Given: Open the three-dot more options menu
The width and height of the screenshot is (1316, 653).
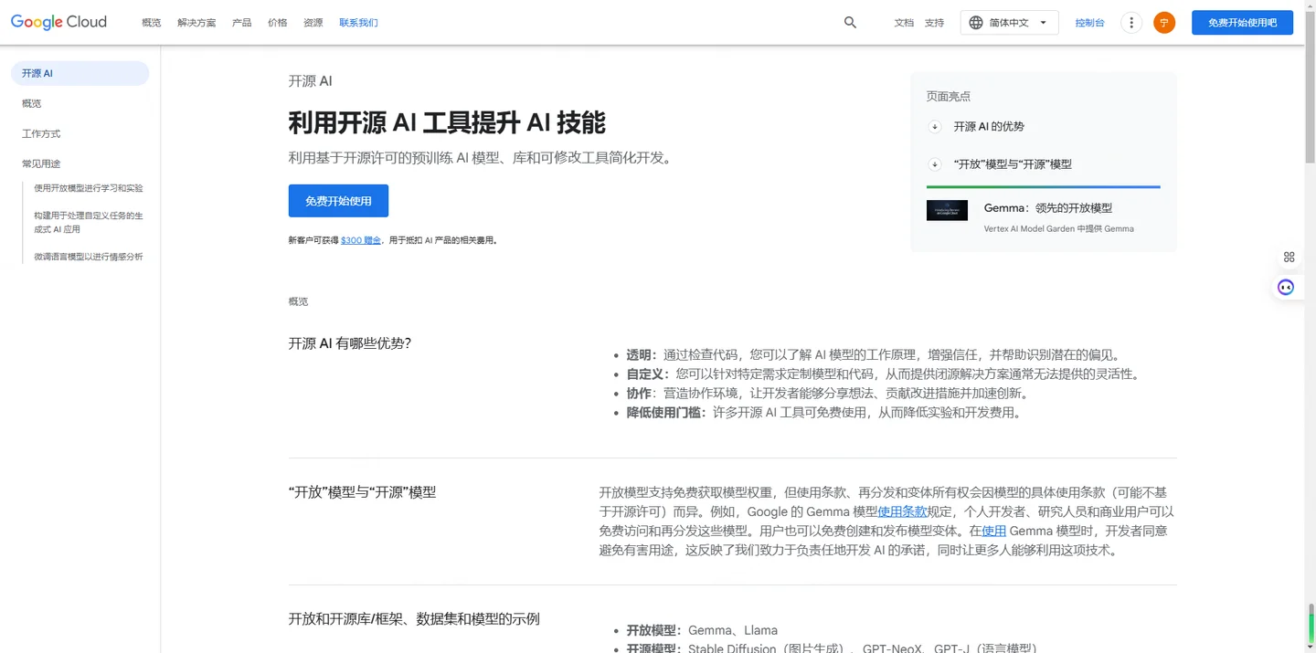Looking at the screenshot, I should [1131, 23].
